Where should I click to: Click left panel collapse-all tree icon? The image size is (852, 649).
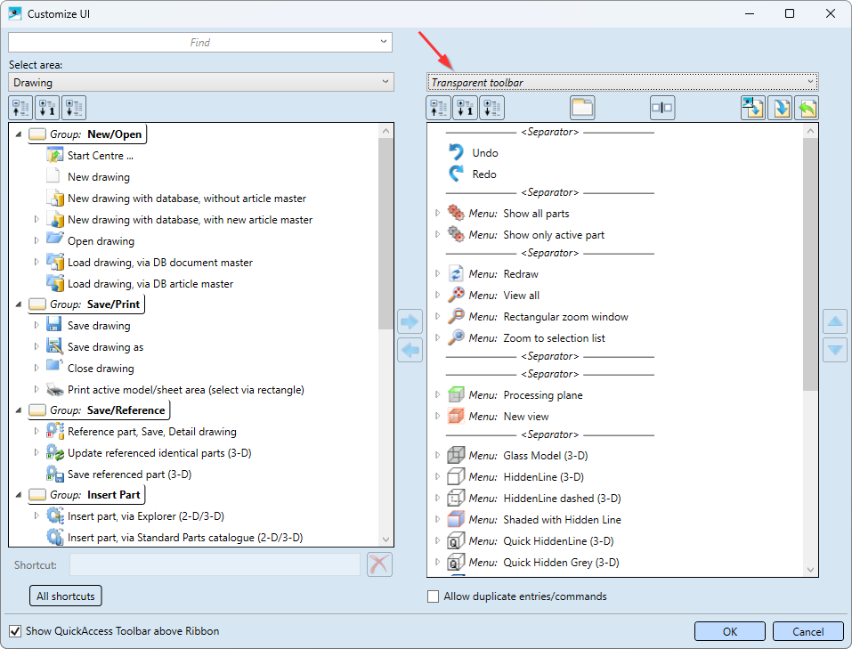click(x=21, y=108)
